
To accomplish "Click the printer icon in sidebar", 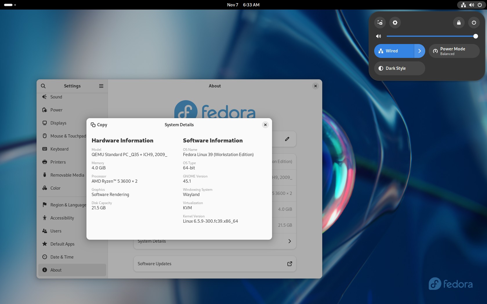I will click(x=44, y=162).
